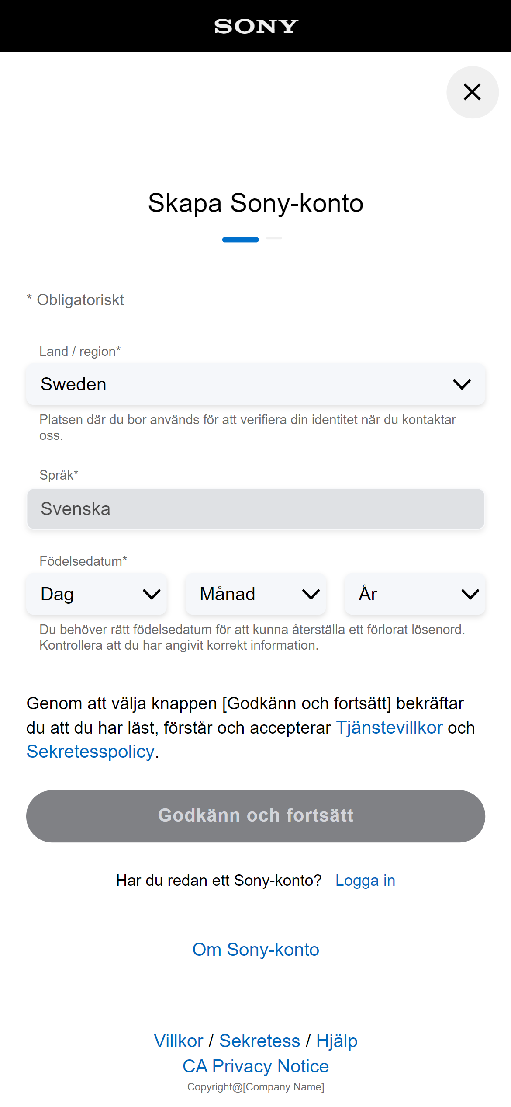511x1107 pixels.
Task: Click Logga in to sign in
Action: [366, 881]
